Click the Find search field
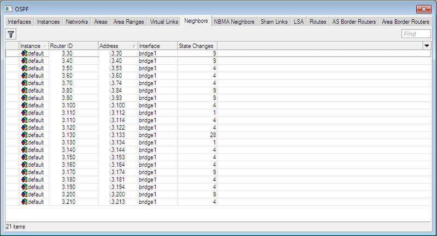 tap(416, 34)
